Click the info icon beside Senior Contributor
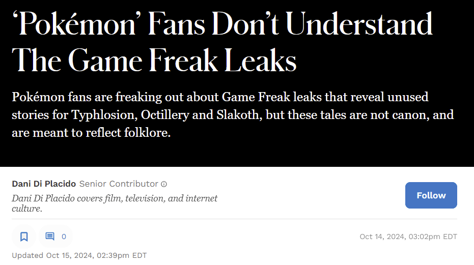 click(164, 184)
